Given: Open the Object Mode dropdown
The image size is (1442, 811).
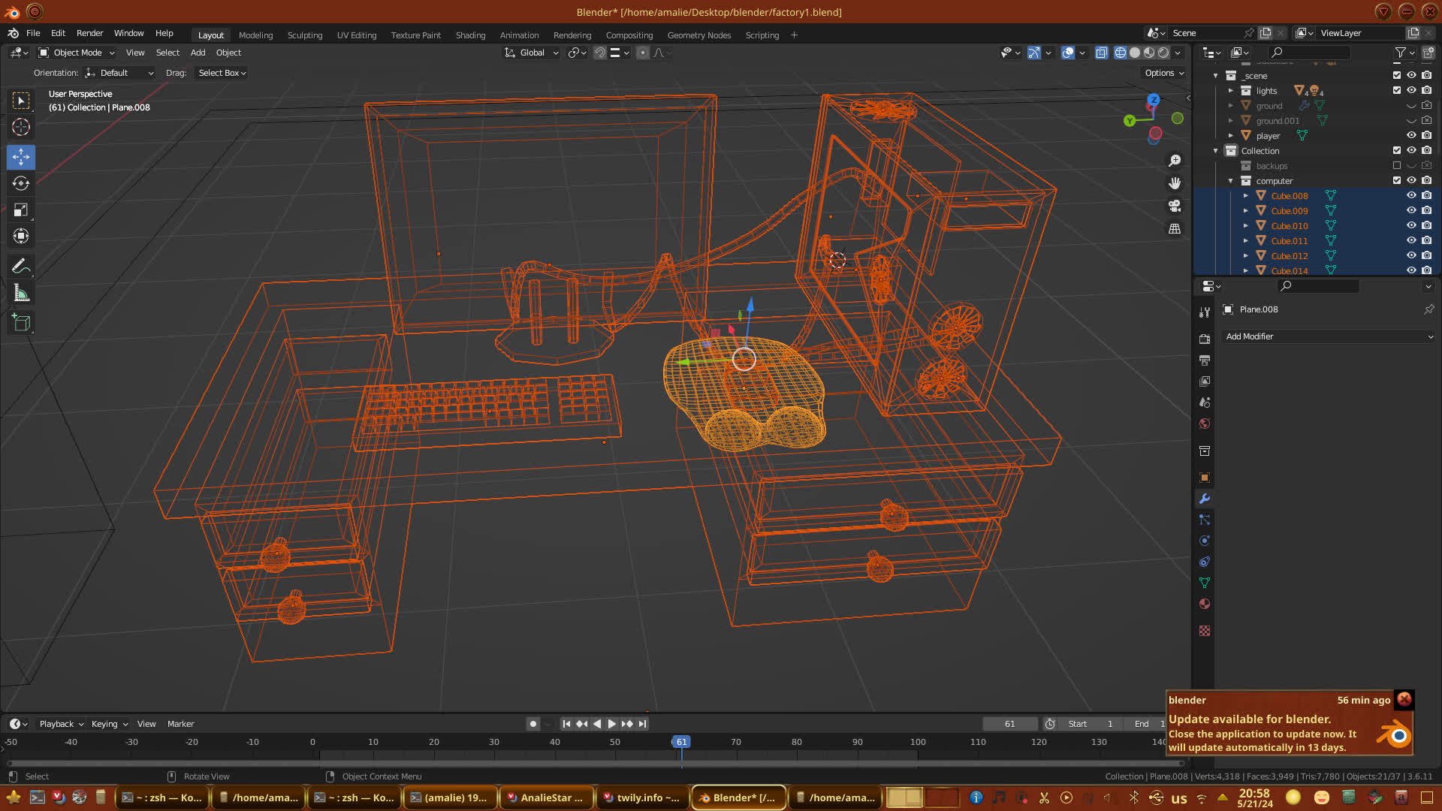Looking at the screenshot, I should pos(77,53).
